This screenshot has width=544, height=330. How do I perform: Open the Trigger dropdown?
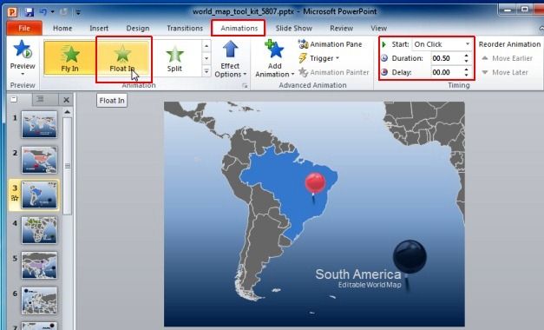pyautogui.click(x=319, y=58)
